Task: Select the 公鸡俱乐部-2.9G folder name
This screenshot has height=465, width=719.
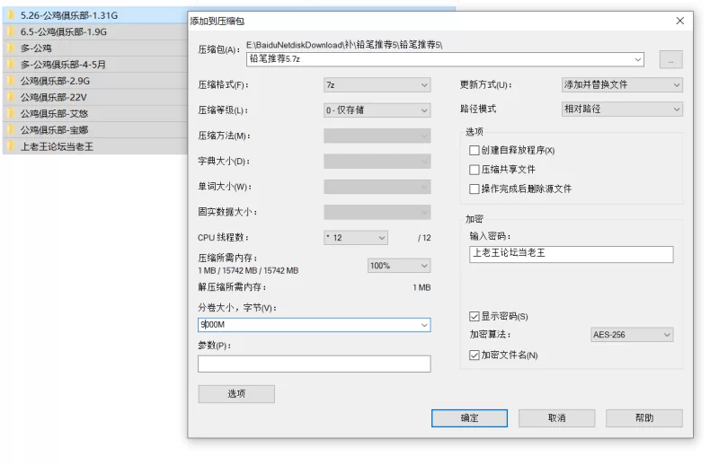Action: point(55,81)
